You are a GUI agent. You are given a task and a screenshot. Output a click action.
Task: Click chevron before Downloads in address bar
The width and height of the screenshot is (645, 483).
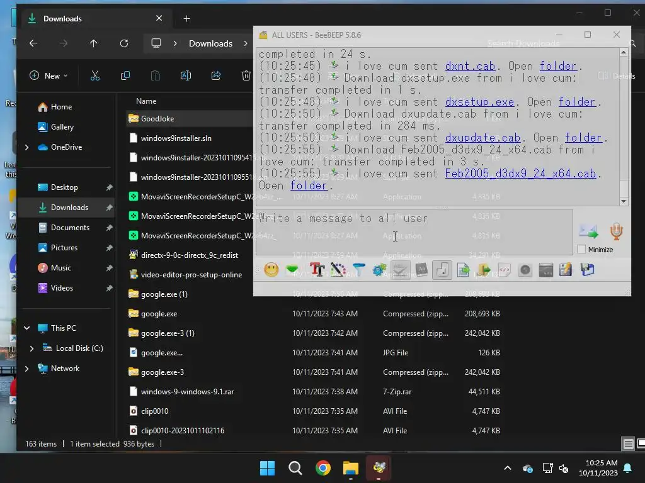175,43
